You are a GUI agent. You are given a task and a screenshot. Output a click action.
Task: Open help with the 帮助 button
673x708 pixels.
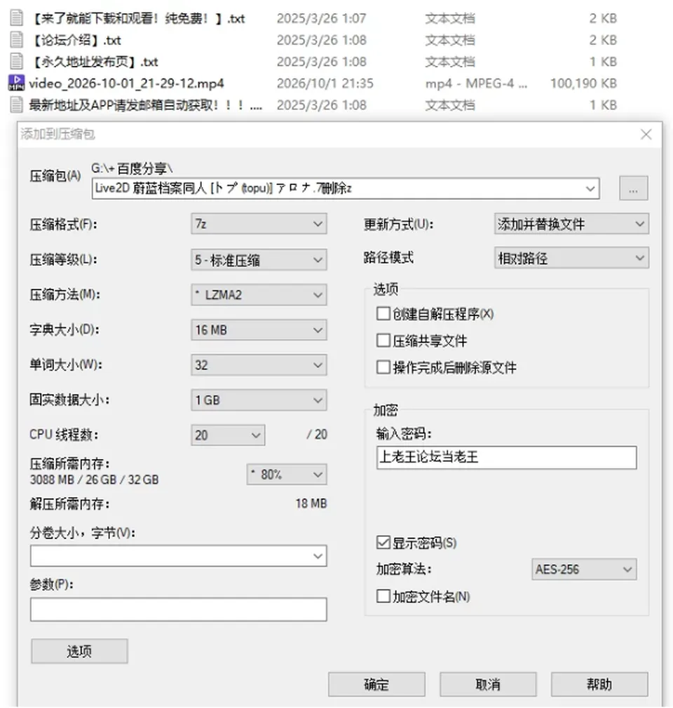(x=599, y=685)
